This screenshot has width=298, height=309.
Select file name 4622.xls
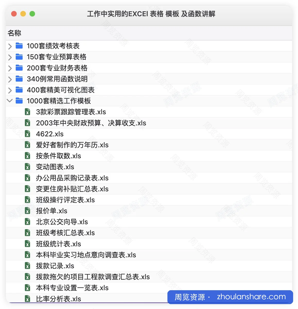[x=50, y=134]
